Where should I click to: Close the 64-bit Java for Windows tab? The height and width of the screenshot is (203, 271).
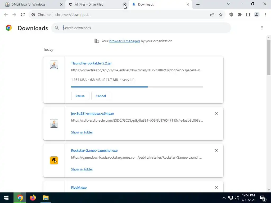coord(61,4)
